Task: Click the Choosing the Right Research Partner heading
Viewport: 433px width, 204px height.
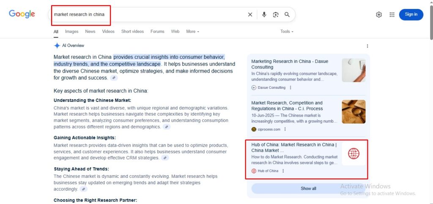Action: click(95, 200)
